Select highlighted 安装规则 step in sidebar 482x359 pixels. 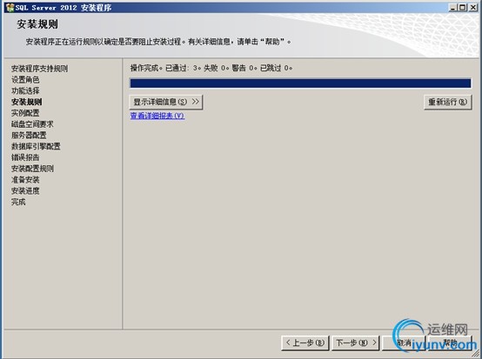[x=26, y=102]
